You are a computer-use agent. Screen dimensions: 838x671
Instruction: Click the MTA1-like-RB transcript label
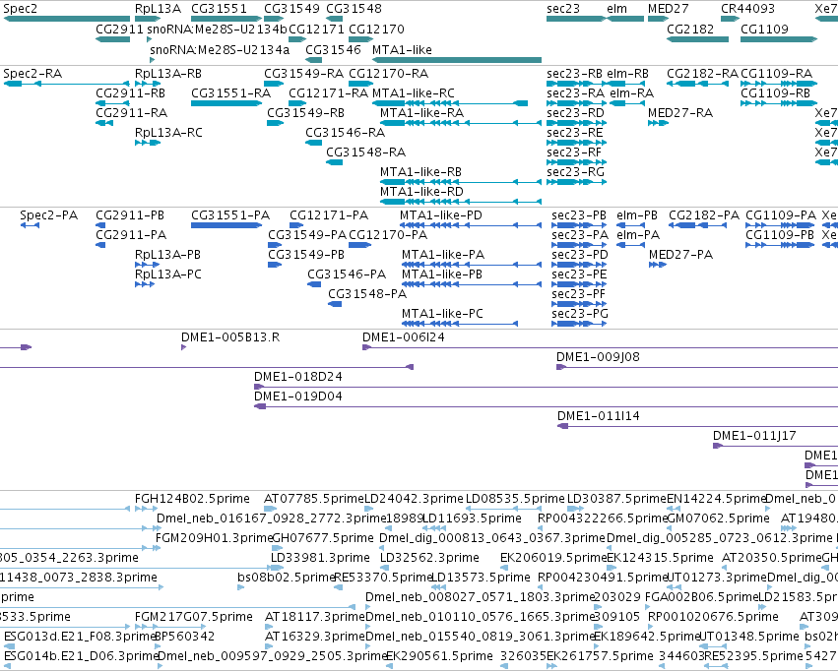pyautogui.click(x=420, y=172)
